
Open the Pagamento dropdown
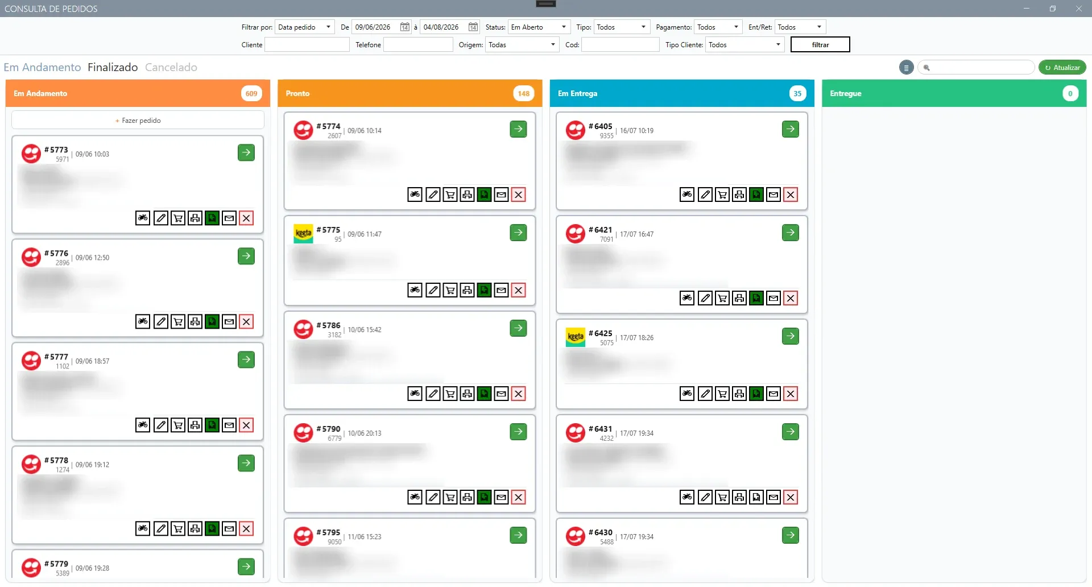[x=719, y=27]
